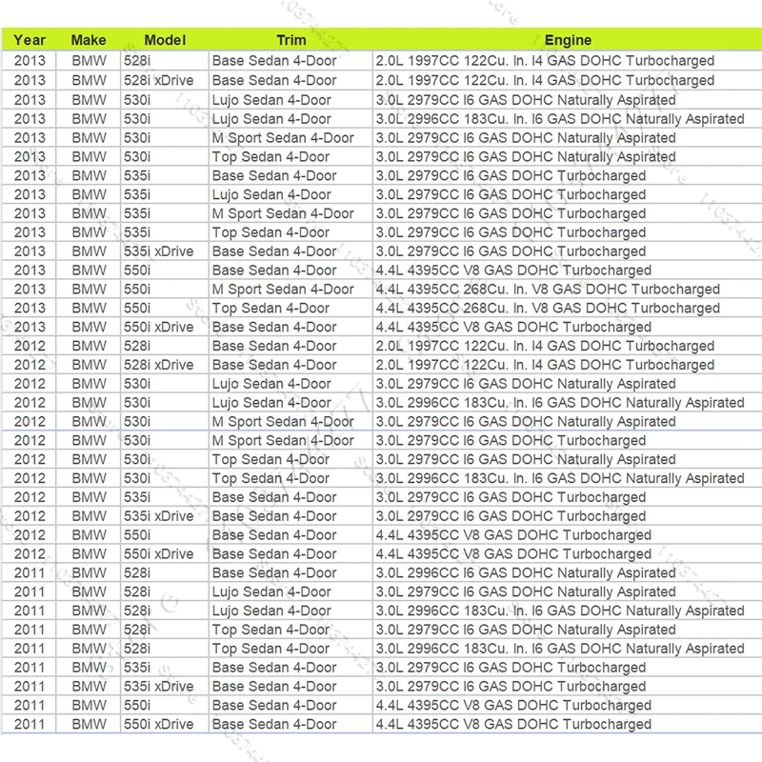Click the BMW cell in 2012 535i row
The image size is (762, 762).
coord(89,497)
